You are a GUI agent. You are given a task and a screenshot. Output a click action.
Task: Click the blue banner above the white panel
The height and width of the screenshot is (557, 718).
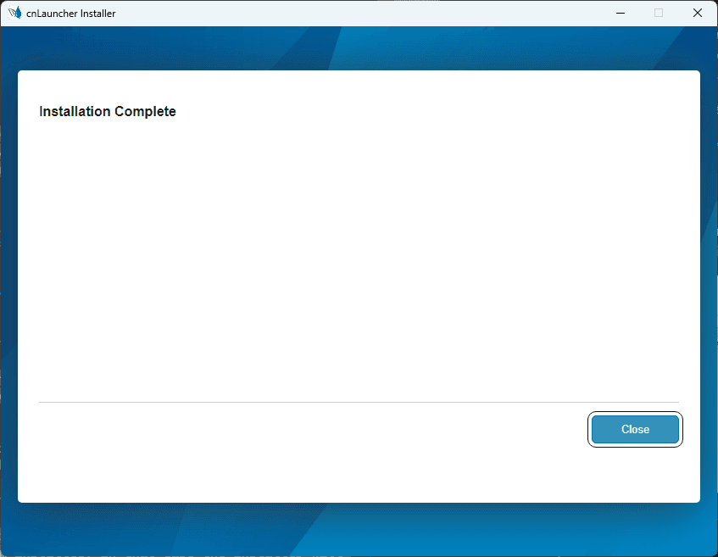click(x=359, y=48)
